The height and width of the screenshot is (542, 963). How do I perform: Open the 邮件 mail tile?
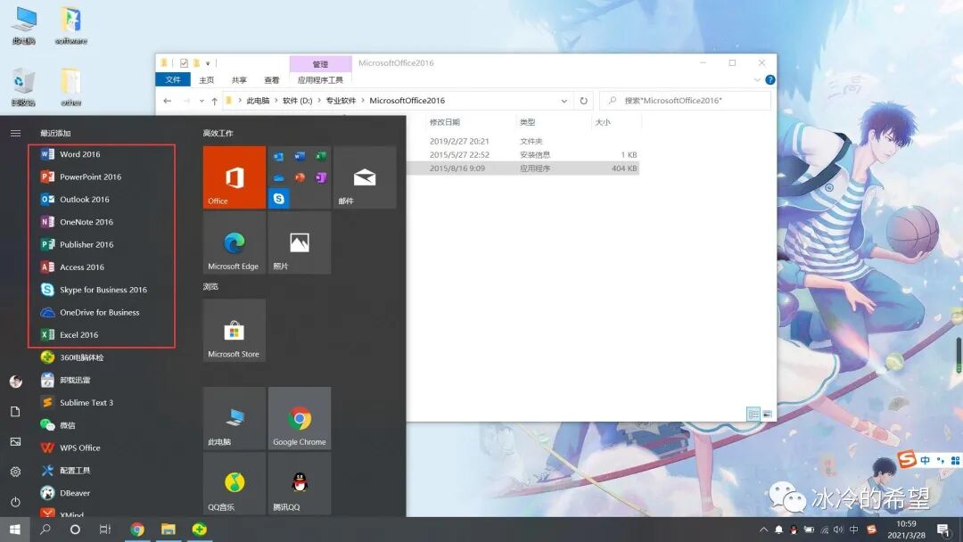(365, 177)
